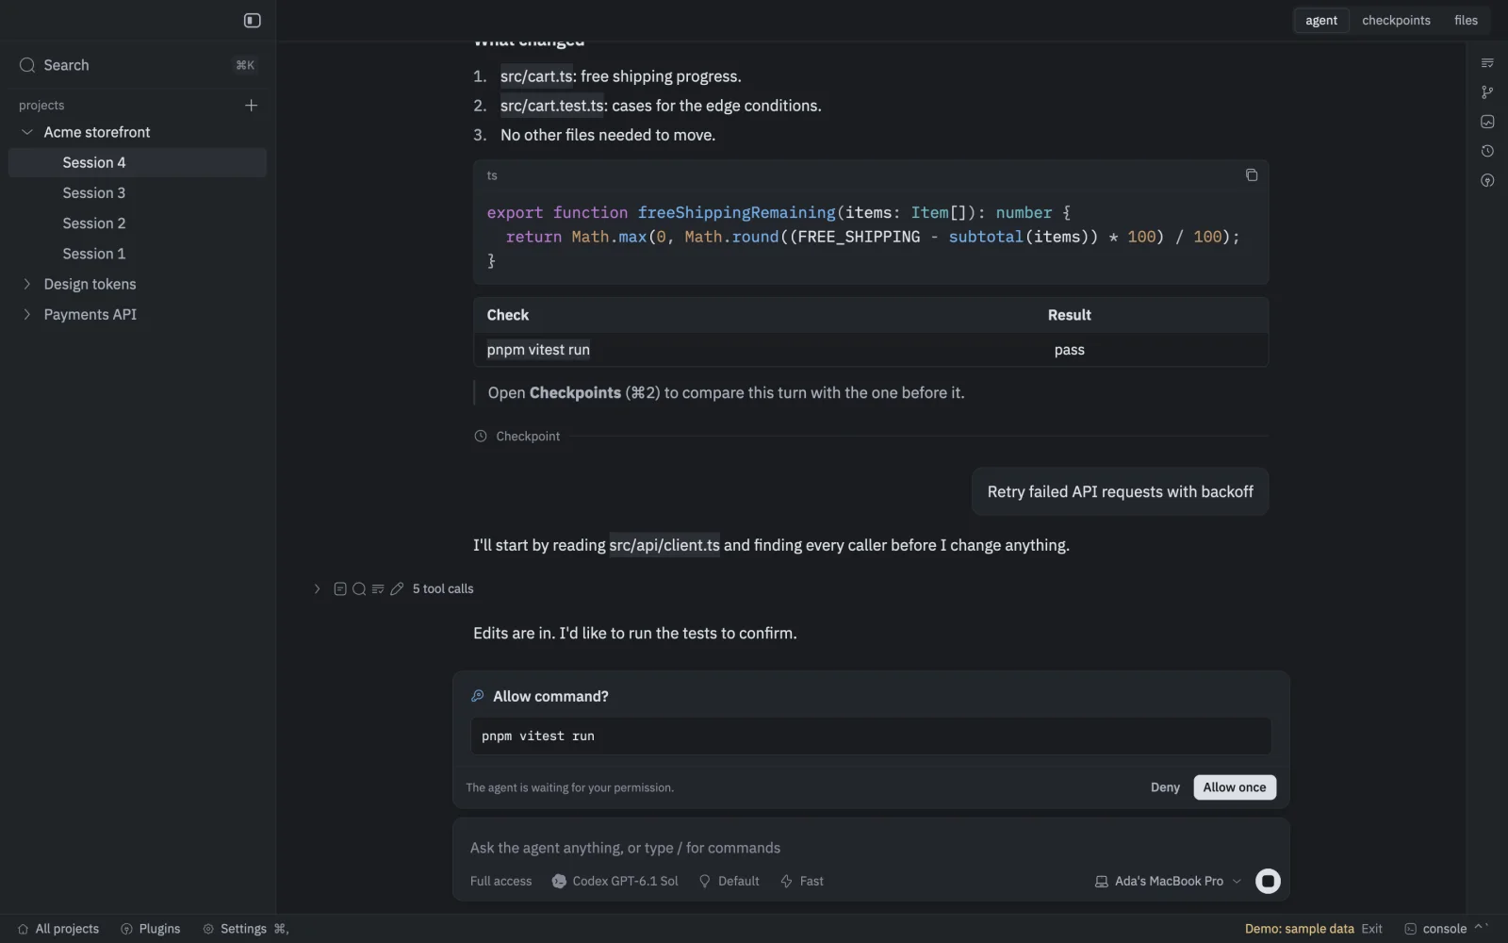
Task: Choose the Codex GPT-6.1 Sol model selector
Action: click(615, 881)
